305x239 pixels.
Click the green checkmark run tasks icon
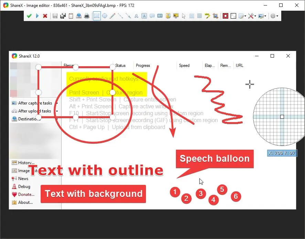pos(29,16)
